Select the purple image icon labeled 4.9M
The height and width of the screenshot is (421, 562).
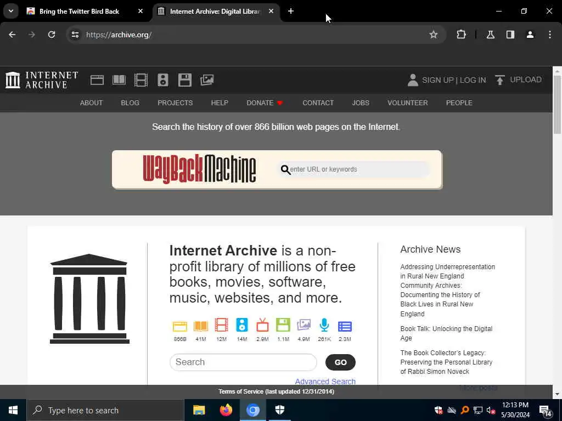coord(304,325)
